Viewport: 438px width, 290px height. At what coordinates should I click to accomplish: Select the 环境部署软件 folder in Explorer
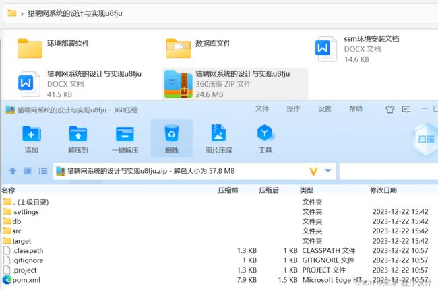tap(53, 48)
